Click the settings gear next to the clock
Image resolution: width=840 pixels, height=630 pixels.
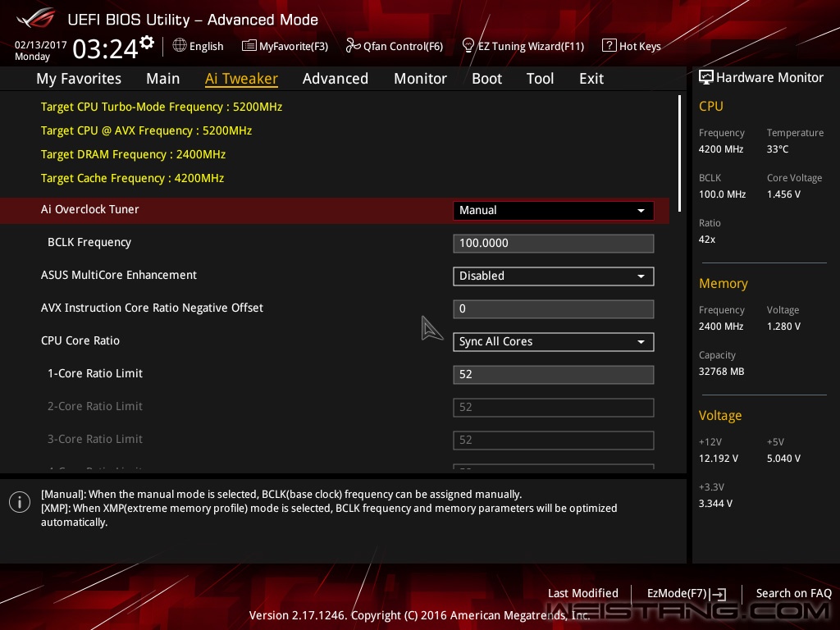(147, 43)
